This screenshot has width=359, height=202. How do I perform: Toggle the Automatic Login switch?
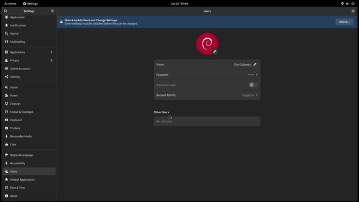point(253,85)
